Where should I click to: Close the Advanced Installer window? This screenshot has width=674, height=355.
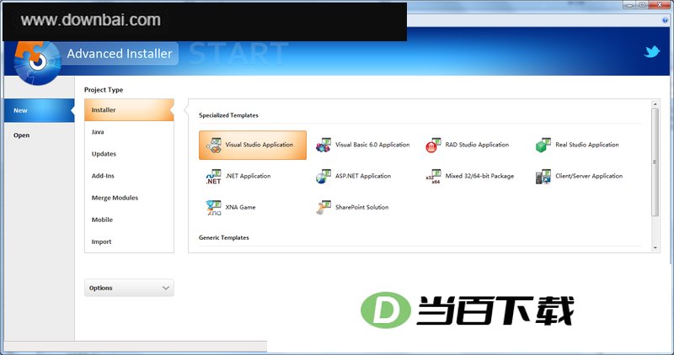pyautogui.click(x=660, y=5)
